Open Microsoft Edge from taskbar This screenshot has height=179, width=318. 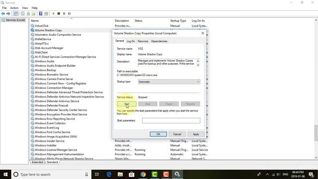pyautogui.click(x=109, y=175)
